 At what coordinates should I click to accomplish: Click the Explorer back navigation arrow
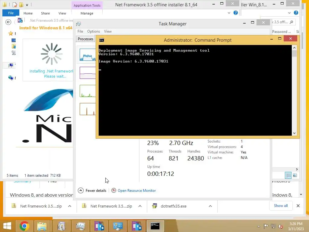tap(8, 22)
